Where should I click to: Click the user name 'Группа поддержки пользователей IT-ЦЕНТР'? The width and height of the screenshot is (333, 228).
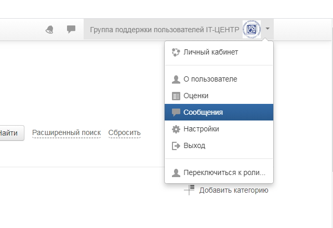tap(165, 30)
